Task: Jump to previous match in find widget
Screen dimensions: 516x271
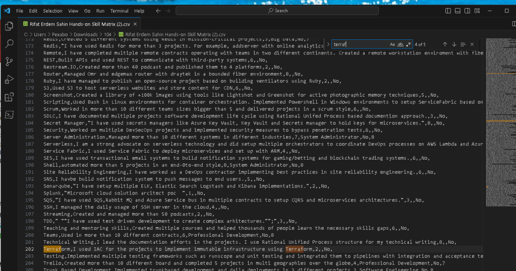Action: click(x=445, y=44)
